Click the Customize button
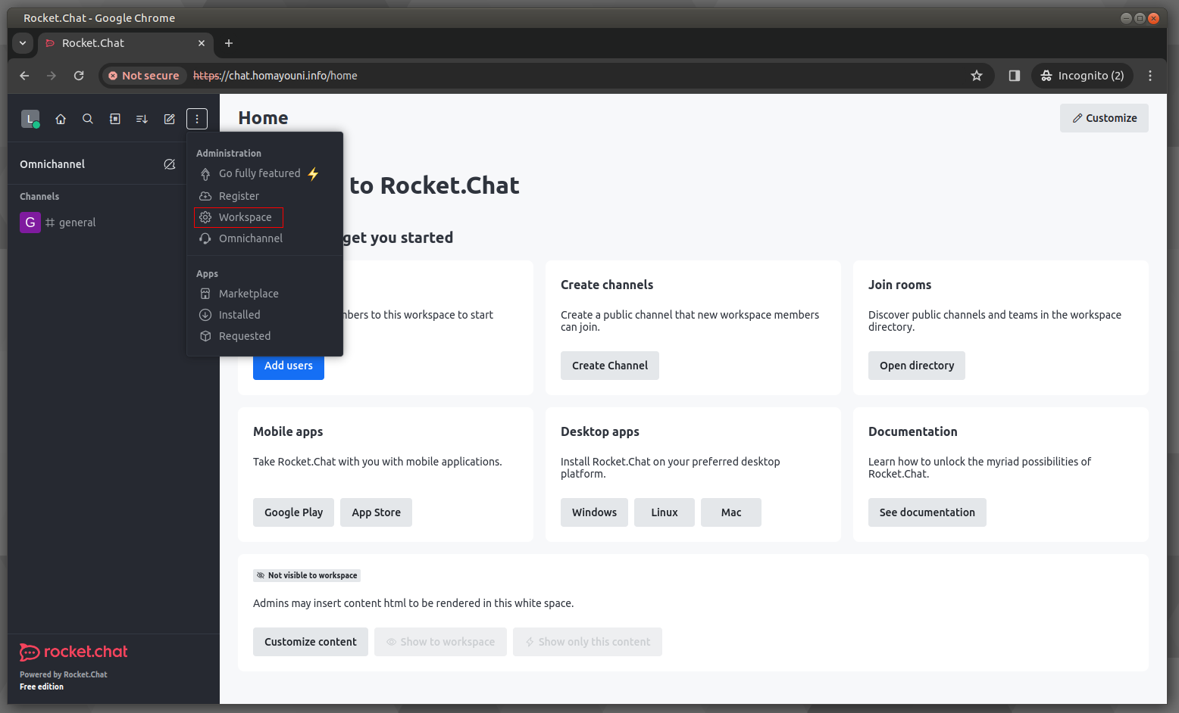The height and width of the screenshot is (713, 1179). point(1104,118)
